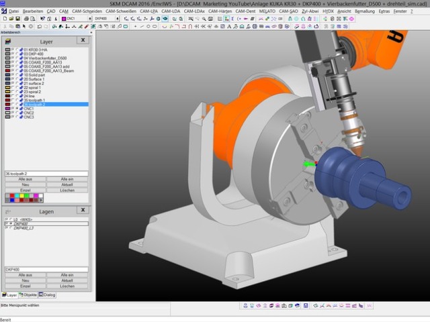Uncheck visibility checkbox for 10 Solid part layer

pos(13,74)
